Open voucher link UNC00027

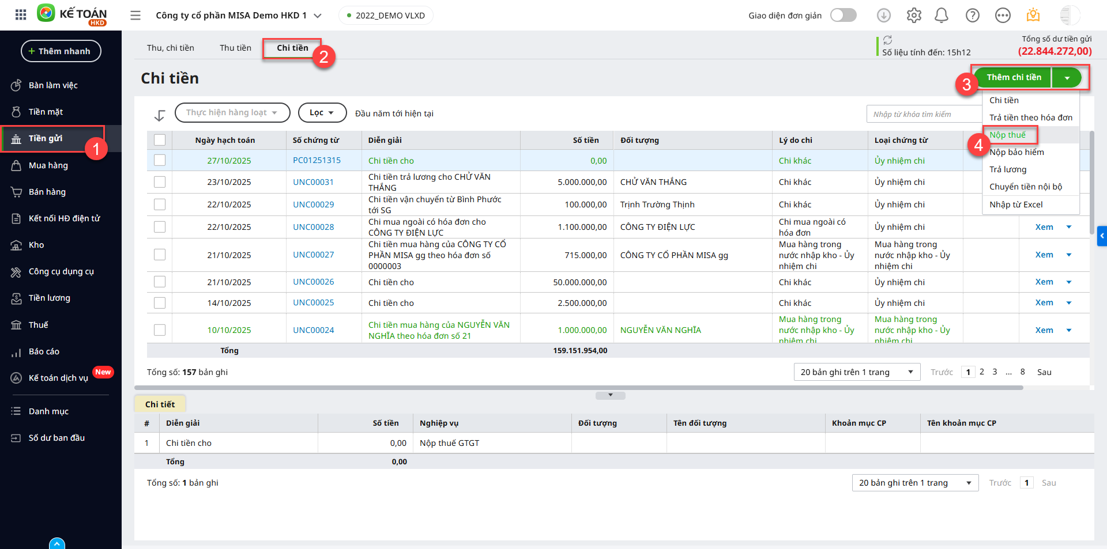click(313, 255)
